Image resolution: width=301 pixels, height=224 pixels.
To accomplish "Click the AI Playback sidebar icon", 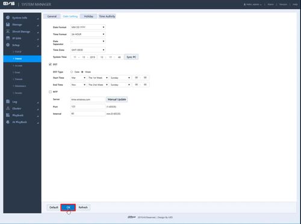I will pyautogui.click(x=8, y=122).
